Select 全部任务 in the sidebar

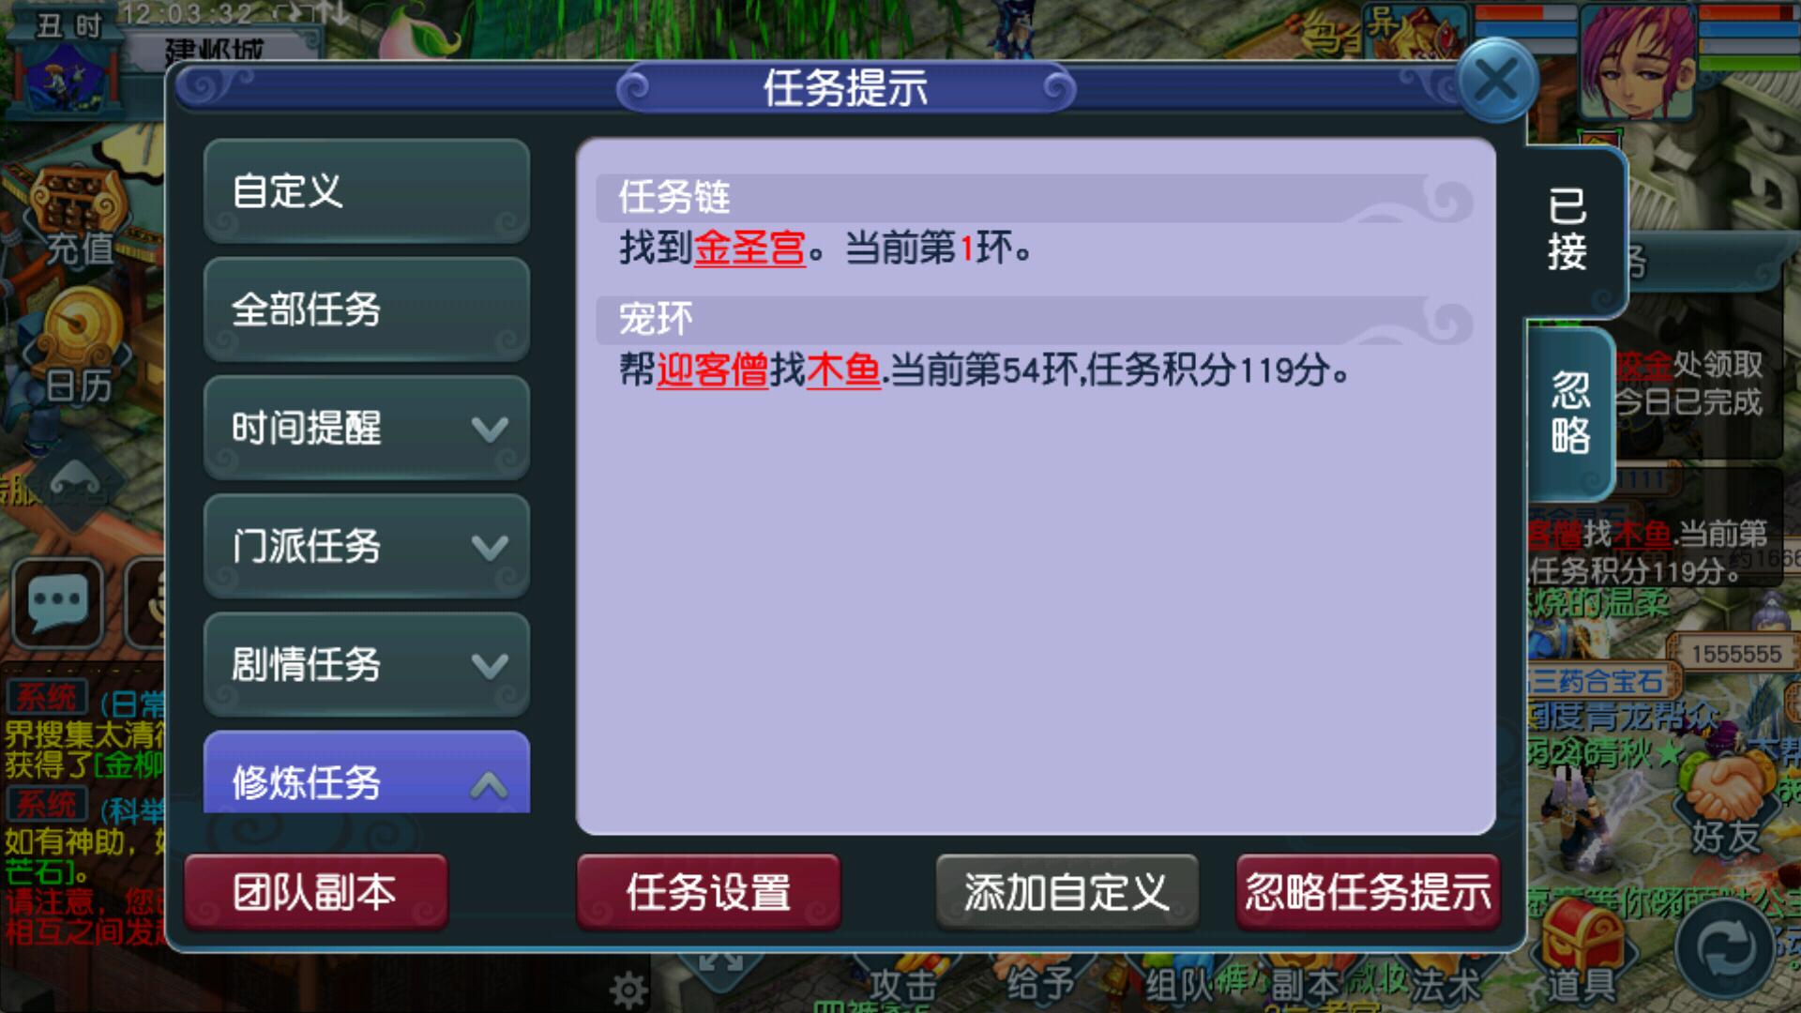click(x=367, y=310)
